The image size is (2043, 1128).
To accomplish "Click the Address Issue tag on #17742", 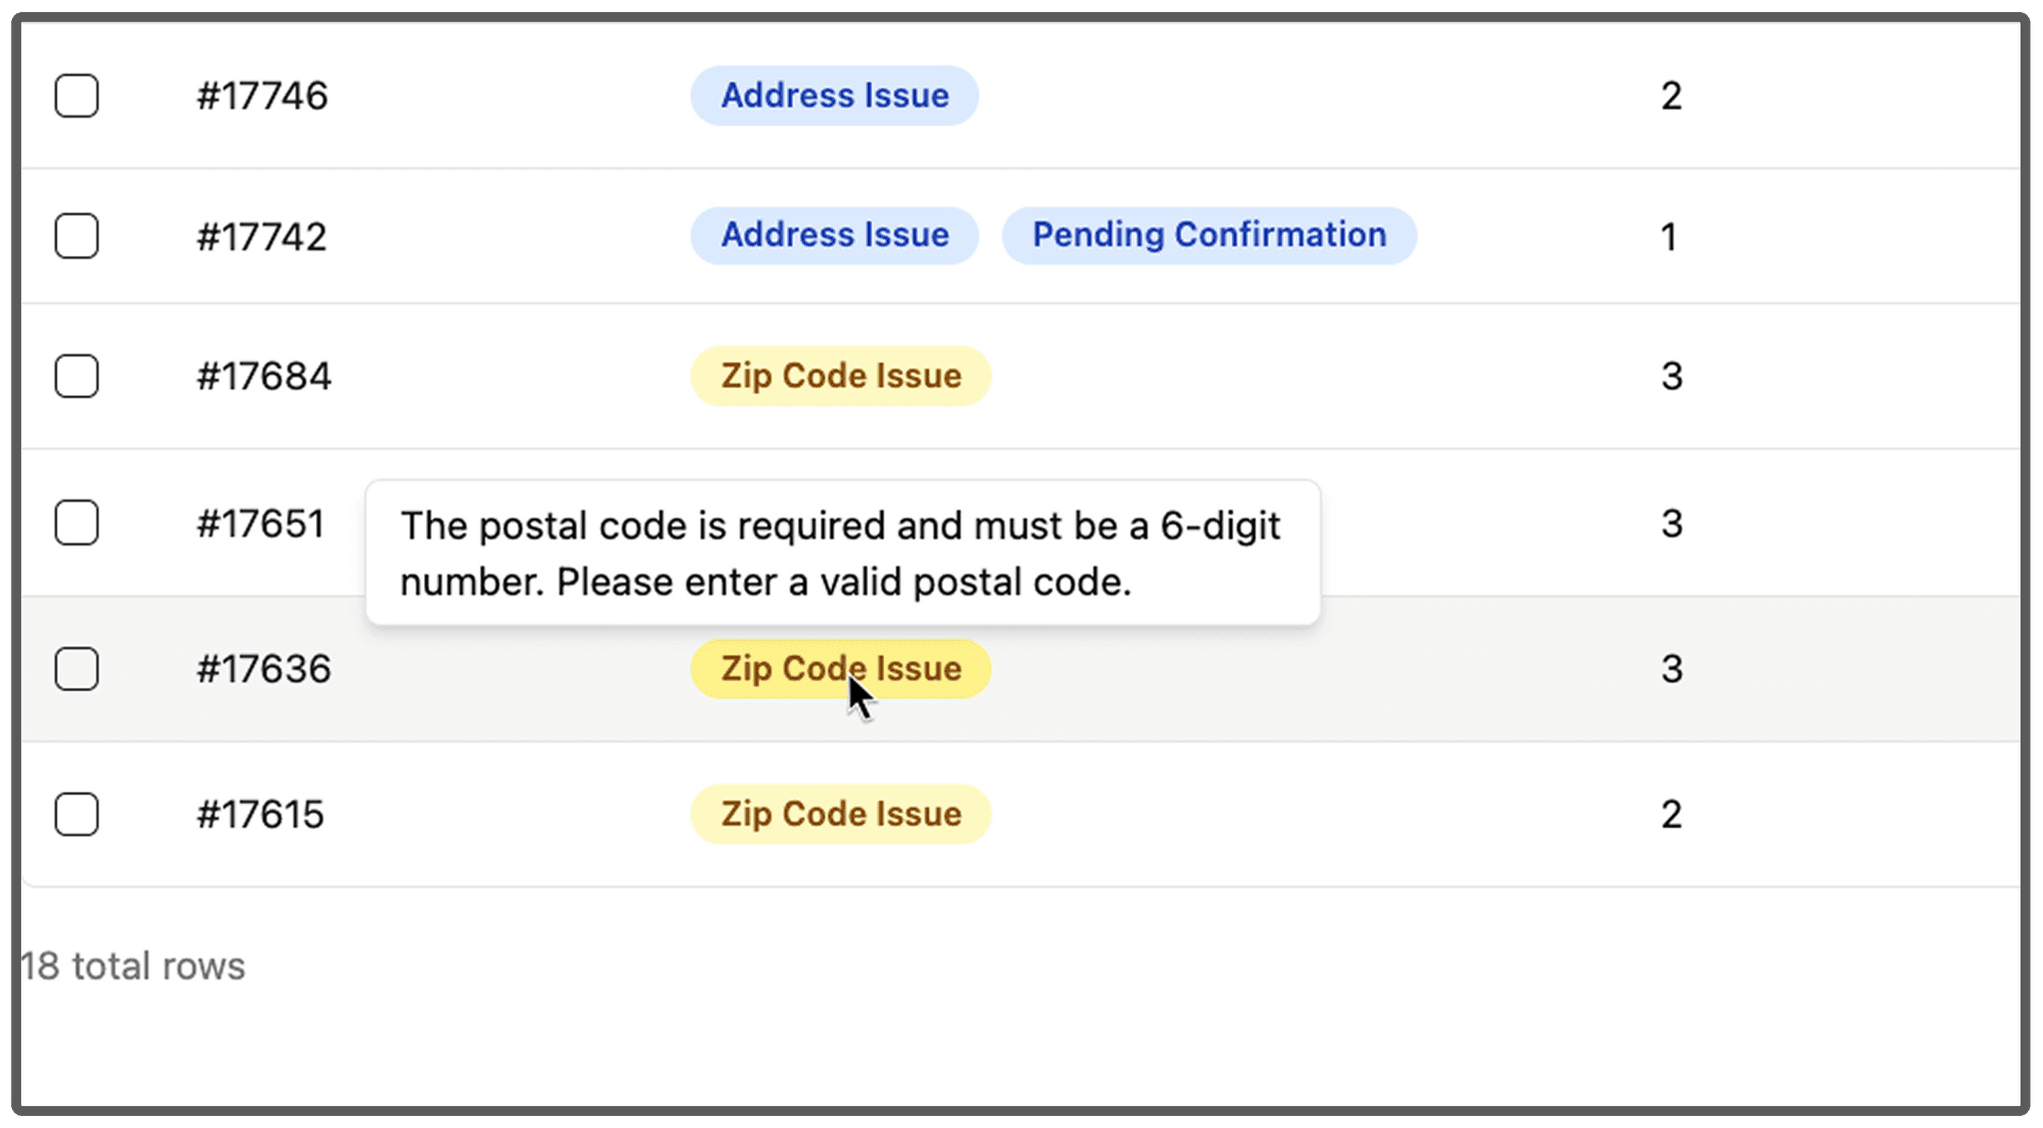I will click(x=835, y=235).
